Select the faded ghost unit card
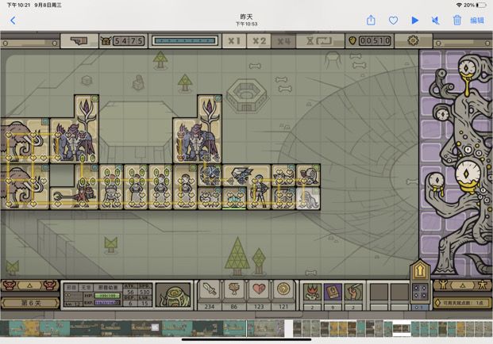 (x=308, y=197)
